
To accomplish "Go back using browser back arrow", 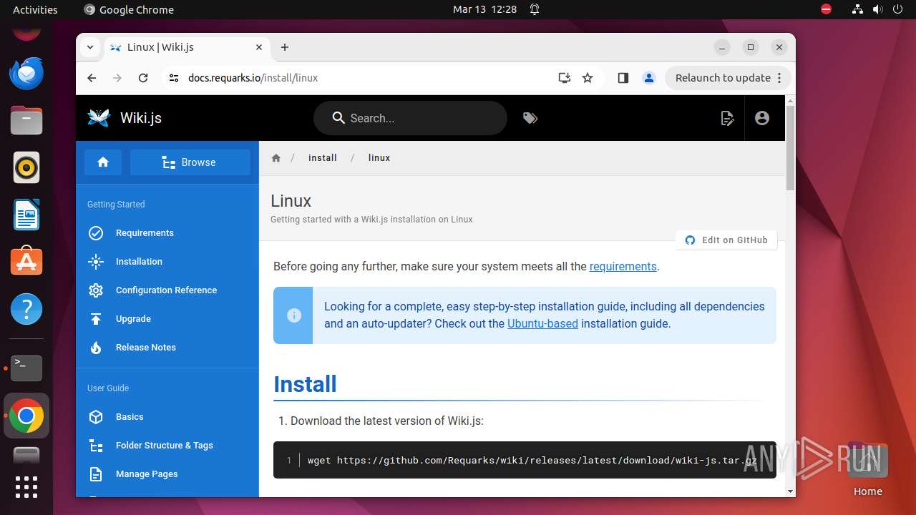I will (92, 78).
